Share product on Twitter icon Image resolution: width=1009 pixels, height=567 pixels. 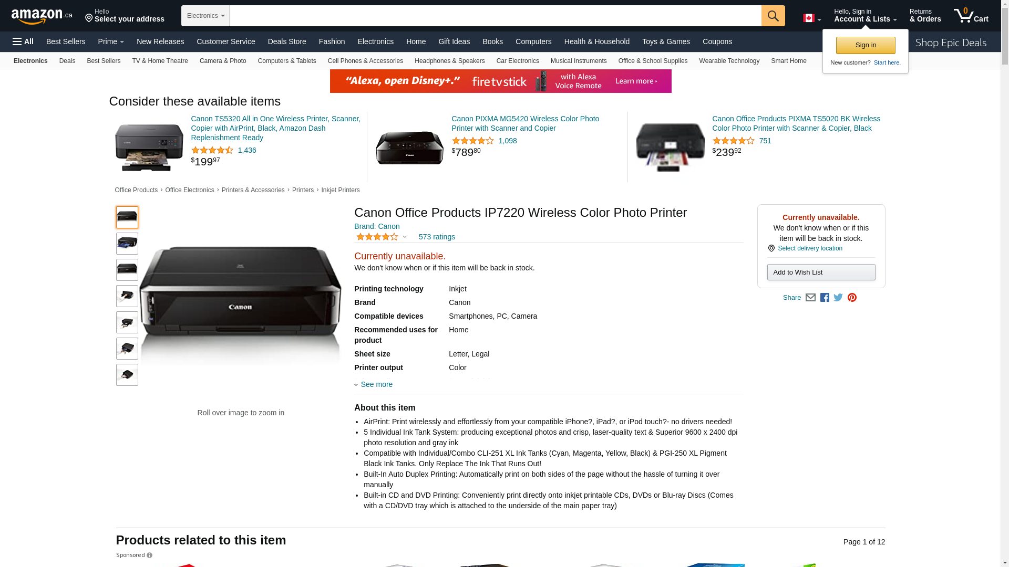point(838,298)
